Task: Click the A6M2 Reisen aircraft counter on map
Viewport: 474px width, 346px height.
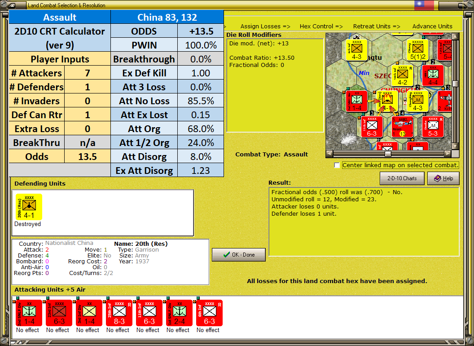Action: 403,127
